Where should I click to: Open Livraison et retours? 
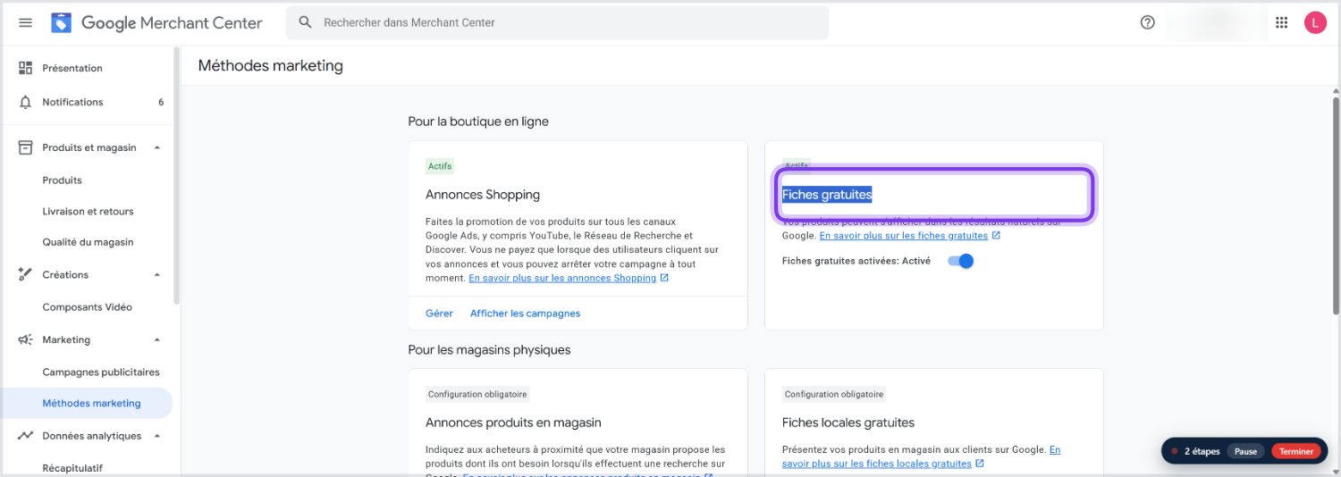click(x=88, y=212)
